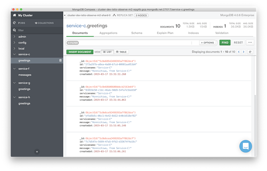267x171 pixels.
Task: Collapse the service-f database
Action: tap(14, 68)
